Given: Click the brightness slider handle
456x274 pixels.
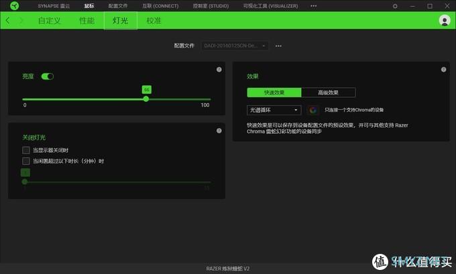Looking at the screenshot, I should [x=146, y=99].
